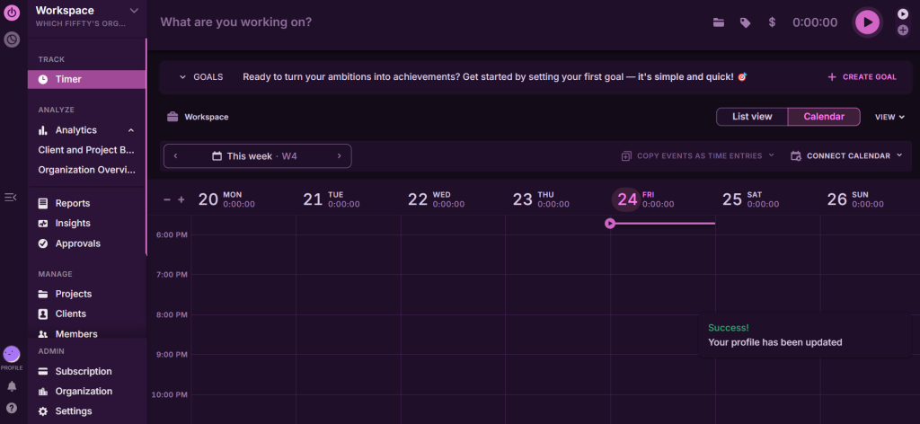Screen dimensions: 920x424
Task: Click the Create Goal button
Action: pyautogui.click(x=862, y=77)
